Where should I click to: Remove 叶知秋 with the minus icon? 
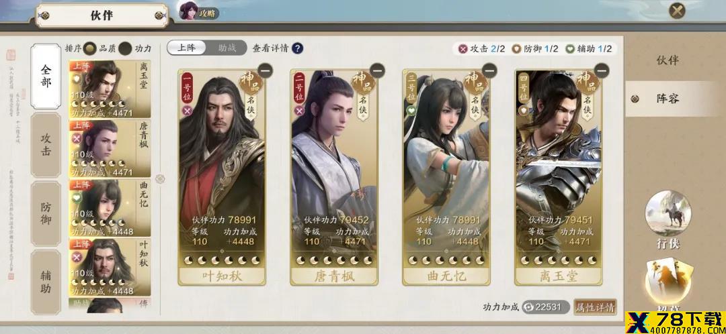click(266, 70)
